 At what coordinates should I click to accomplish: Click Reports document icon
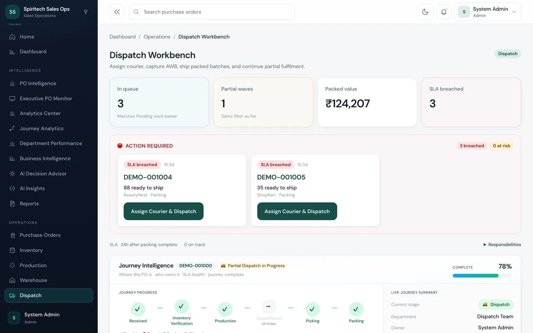[12, 204]
